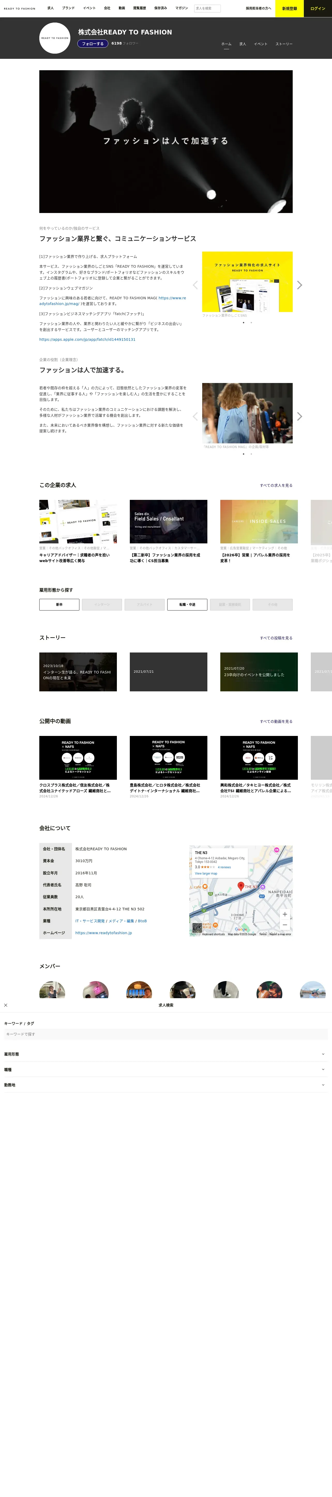The width and height of the screenshot is (332, 1497).
Task: Click すべての求人を見る link
Action: click(x=276, y=485)
